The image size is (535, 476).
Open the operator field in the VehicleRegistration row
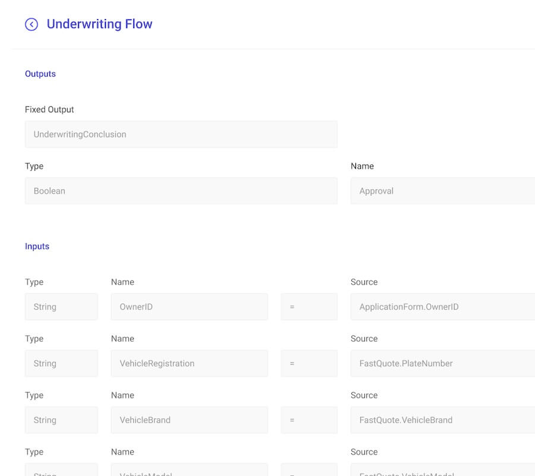coord(309,364)
